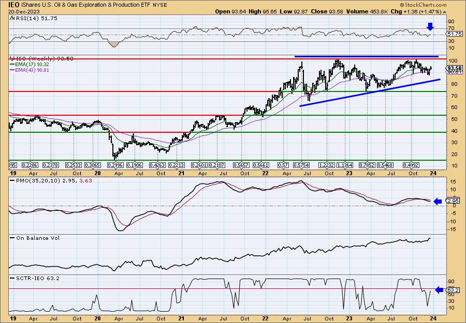Click the Chg +1.36 (+1.47%) value

tap(416, 11)
